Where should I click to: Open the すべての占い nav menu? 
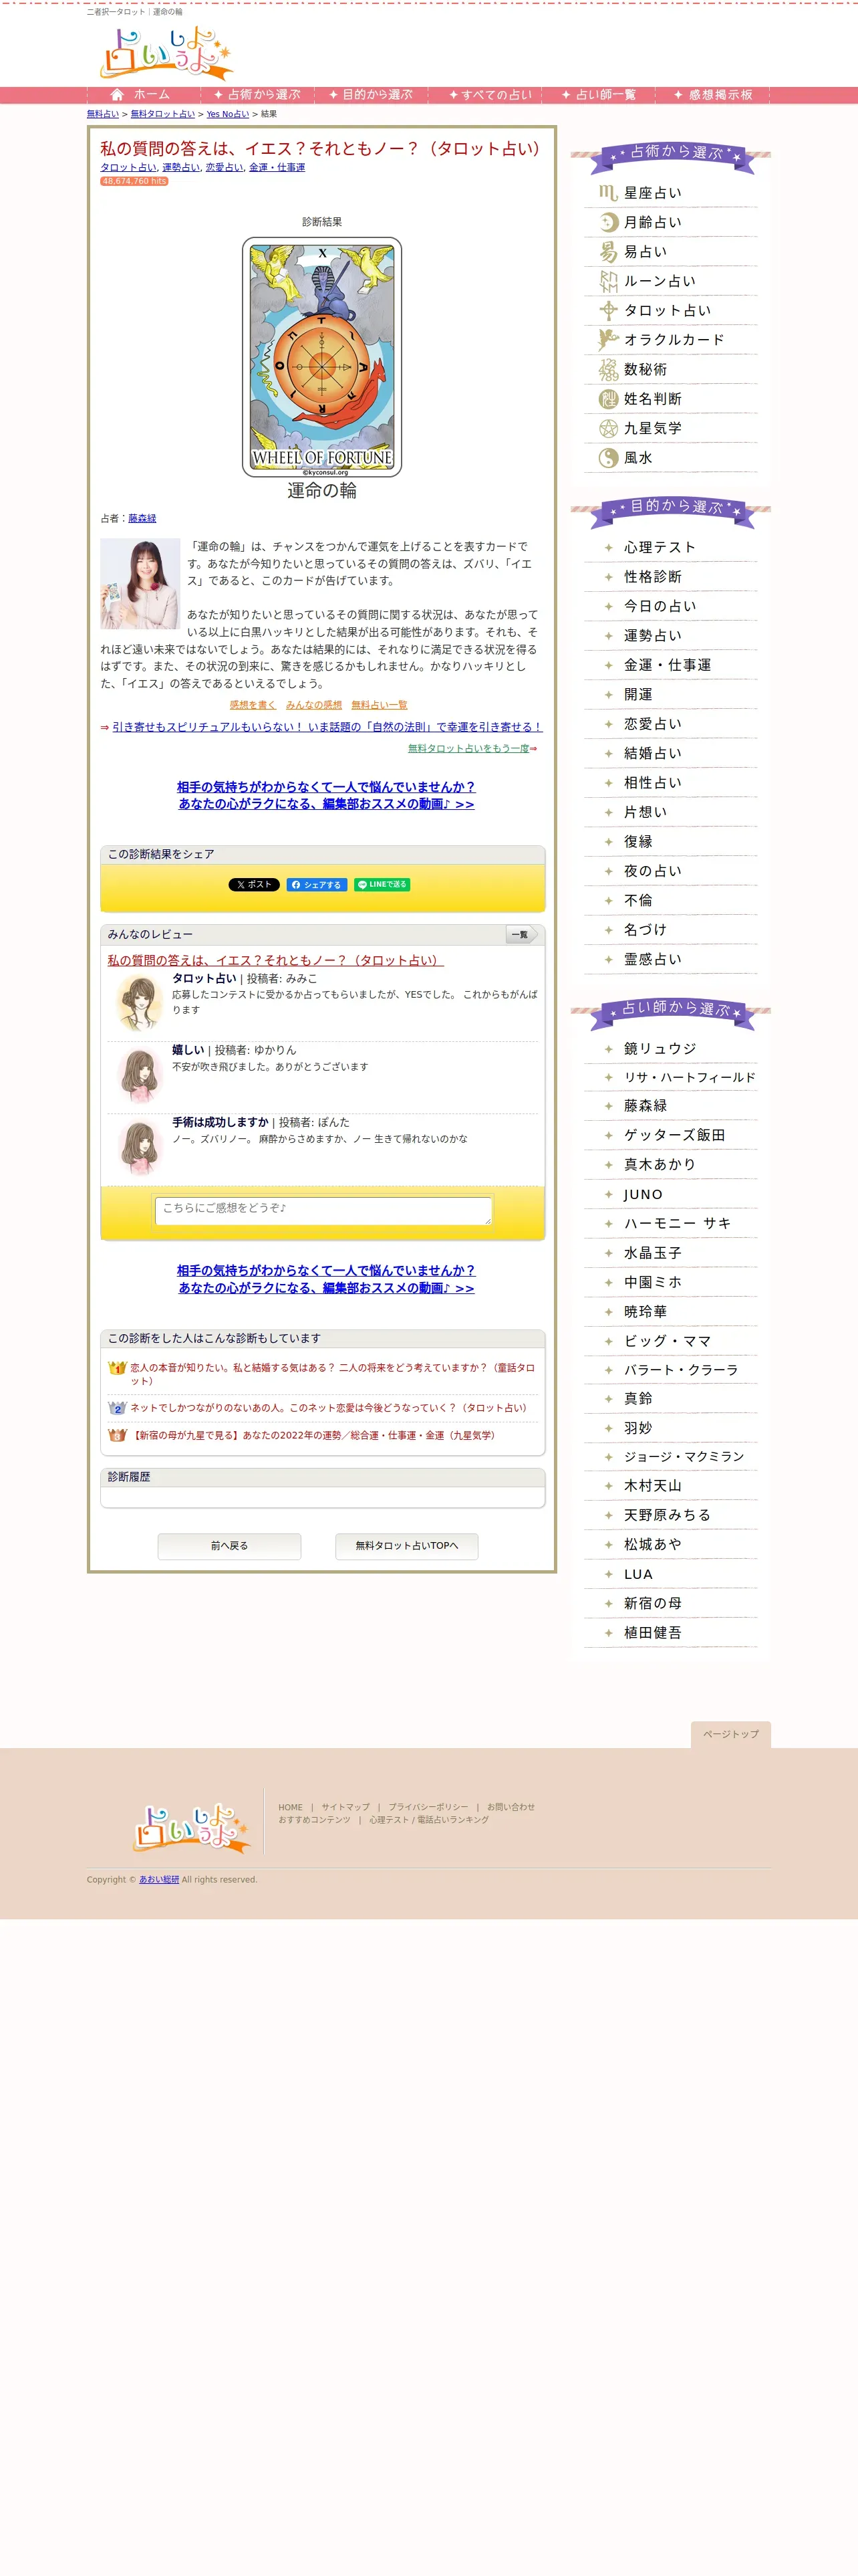[x=485, y=95]
